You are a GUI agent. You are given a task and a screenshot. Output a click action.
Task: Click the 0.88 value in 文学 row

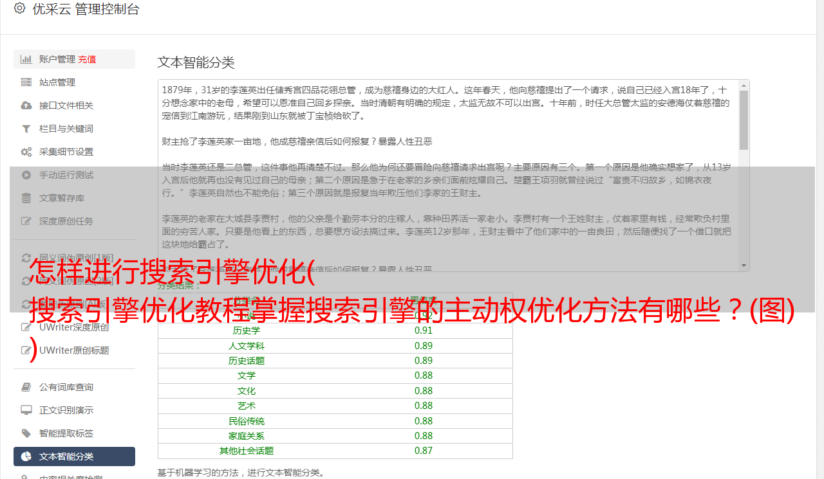click(x=424, y=375)
